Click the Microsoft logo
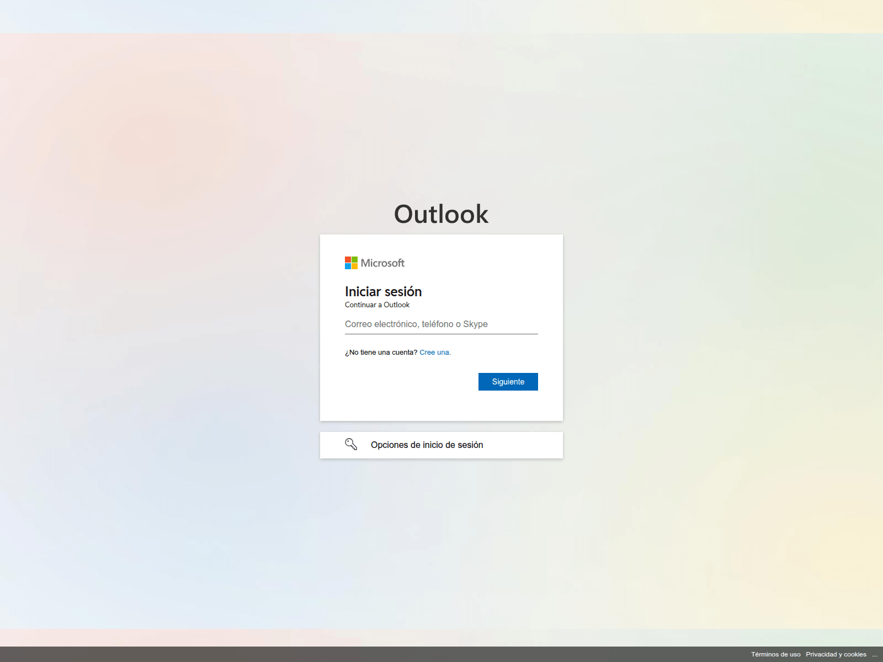The width and height of the screenshot is (883, 662). [375, 263]
